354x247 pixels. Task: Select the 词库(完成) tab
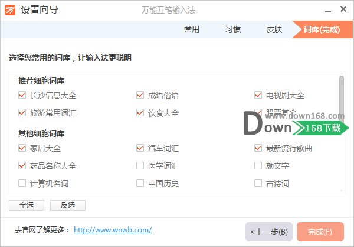tap(322, 29)
